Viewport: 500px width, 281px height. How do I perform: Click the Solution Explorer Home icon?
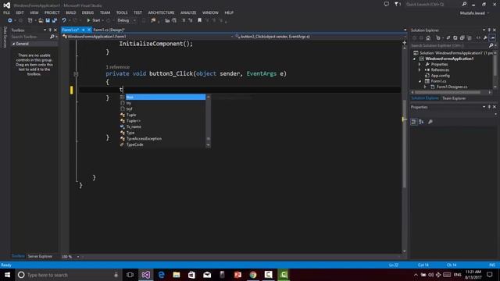pyautogui.click(x=428, y=38)
